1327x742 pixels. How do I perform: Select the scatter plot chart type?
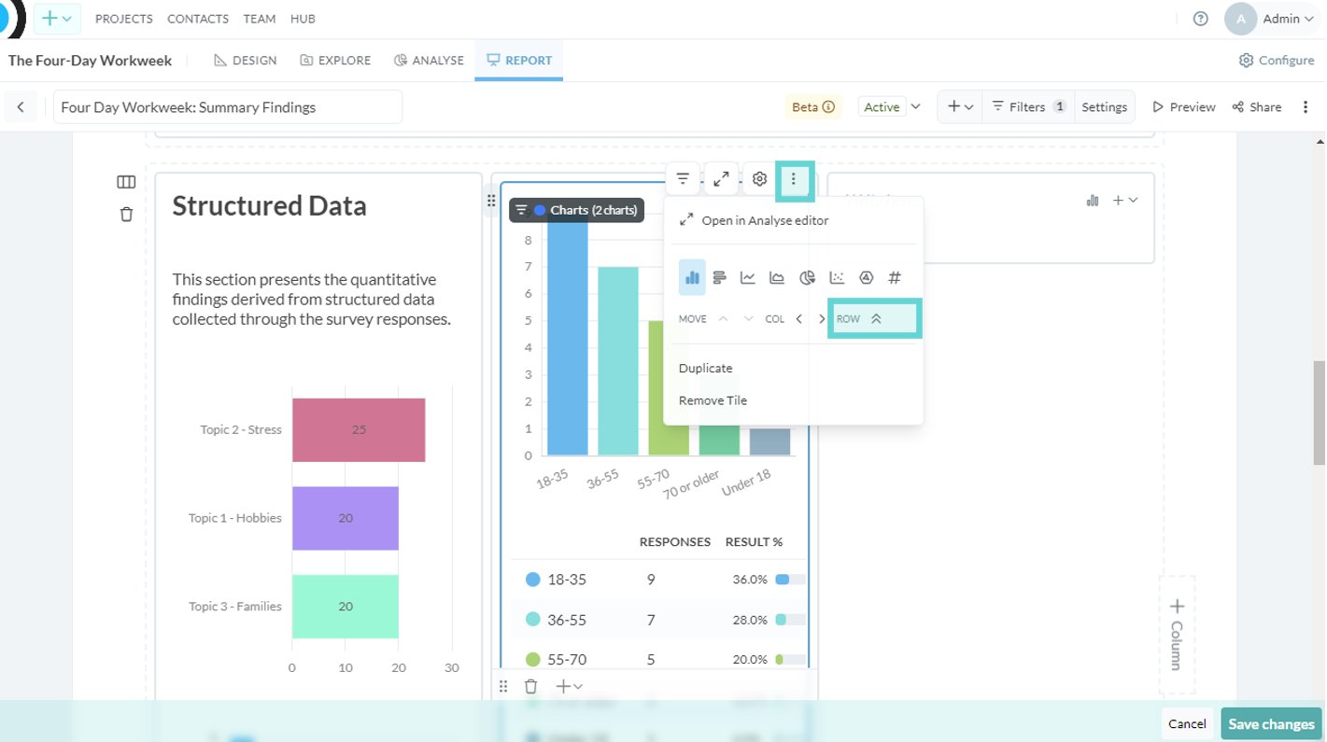[x=837, y=277]
